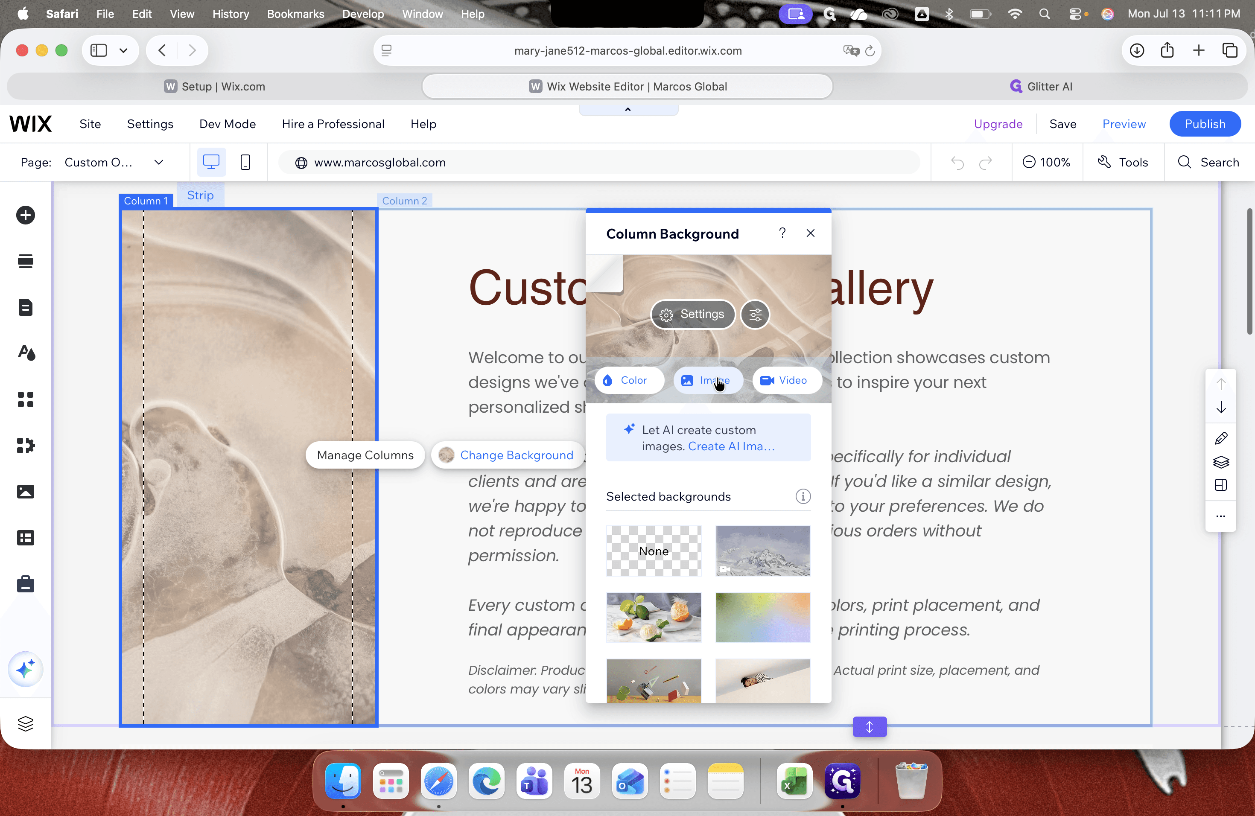Click the layout icon on strip toolbar
Screen dimensions: 1255x816
click(1221, 485)
